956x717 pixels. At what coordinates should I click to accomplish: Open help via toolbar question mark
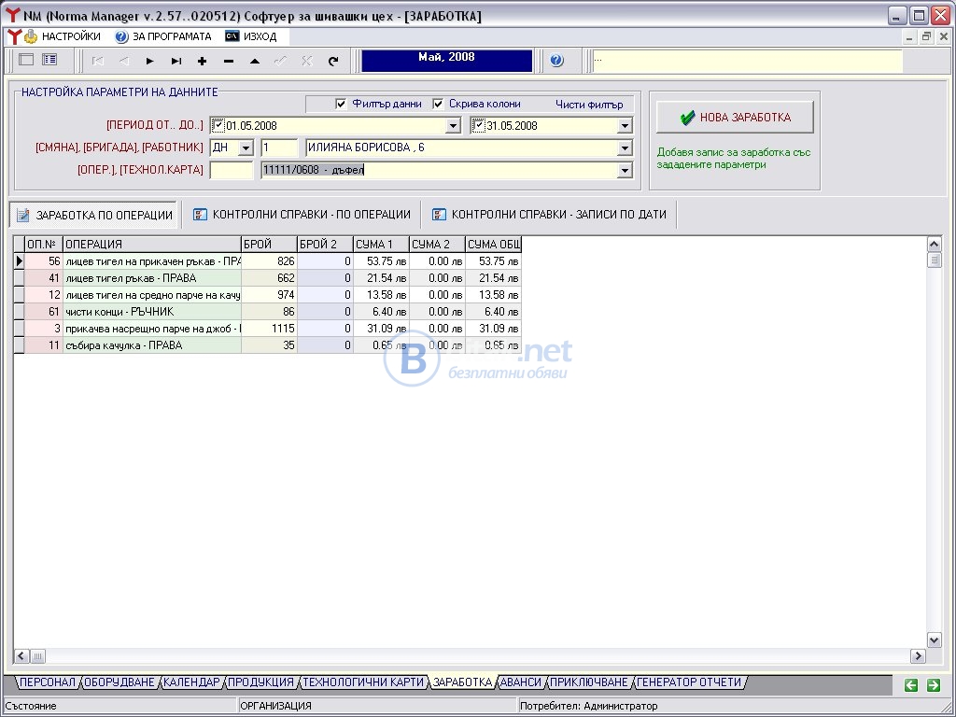coord(556,61)
